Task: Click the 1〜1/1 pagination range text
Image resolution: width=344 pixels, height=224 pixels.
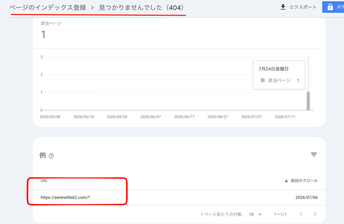Action: (x=280, y=214)
